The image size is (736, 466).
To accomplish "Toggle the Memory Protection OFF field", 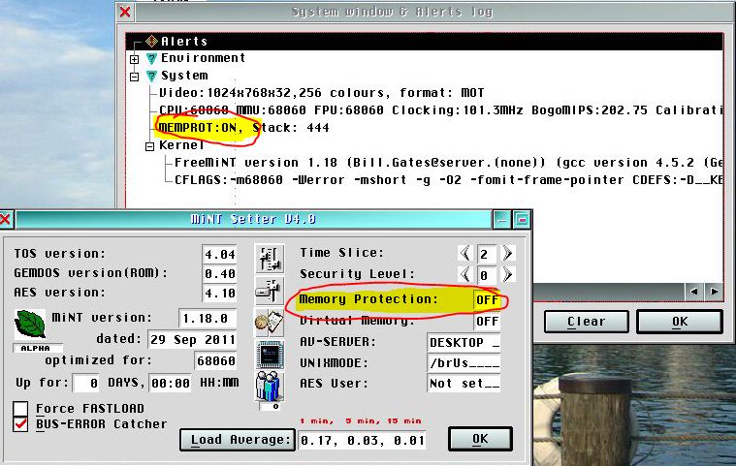I will 486,300.
